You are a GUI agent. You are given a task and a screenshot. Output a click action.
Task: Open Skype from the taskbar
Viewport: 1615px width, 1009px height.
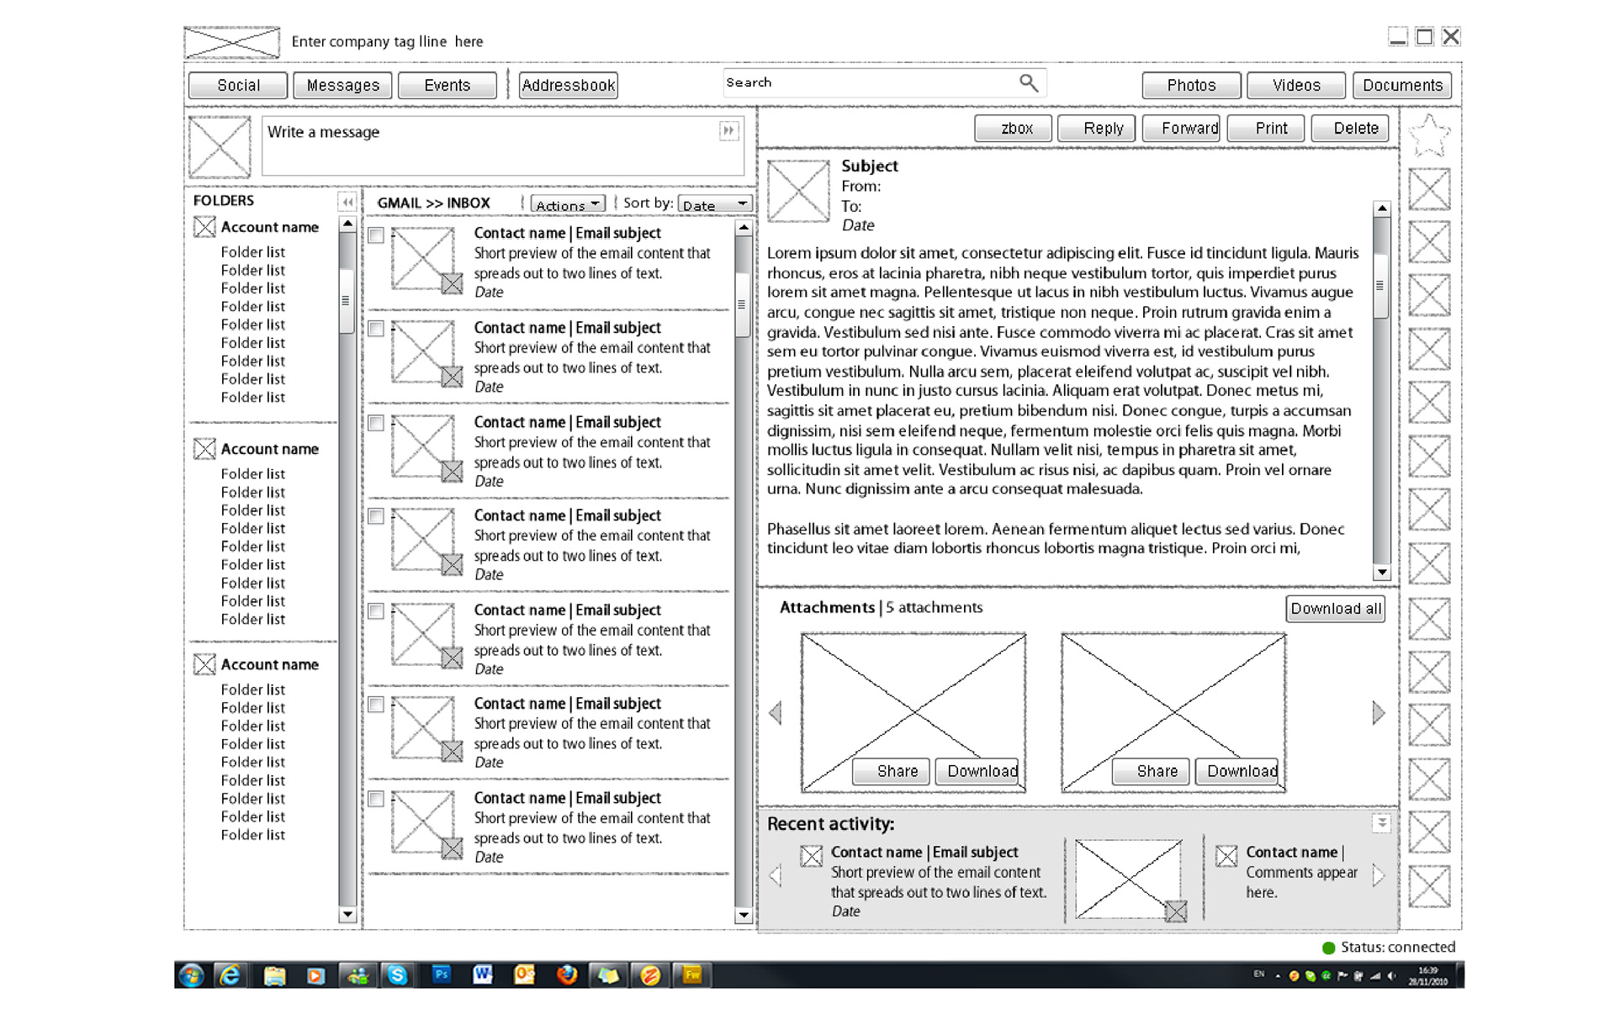[397, 975]
